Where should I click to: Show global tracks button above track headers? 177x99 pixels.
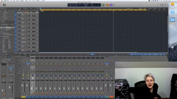(x=37, y=10)
